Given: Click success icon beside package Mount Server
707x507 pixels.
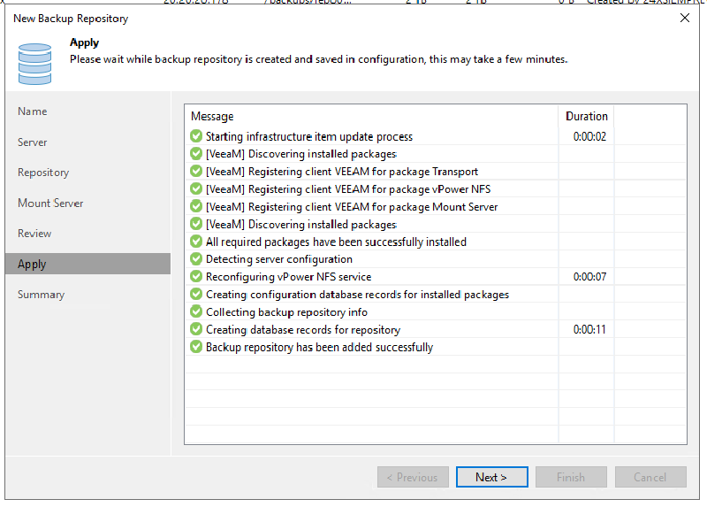Looking at the screenshot, I should point(196,206).
